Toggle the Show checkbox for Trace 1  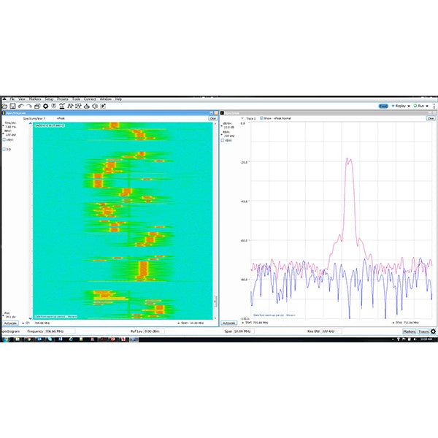[x=261, y=118]
